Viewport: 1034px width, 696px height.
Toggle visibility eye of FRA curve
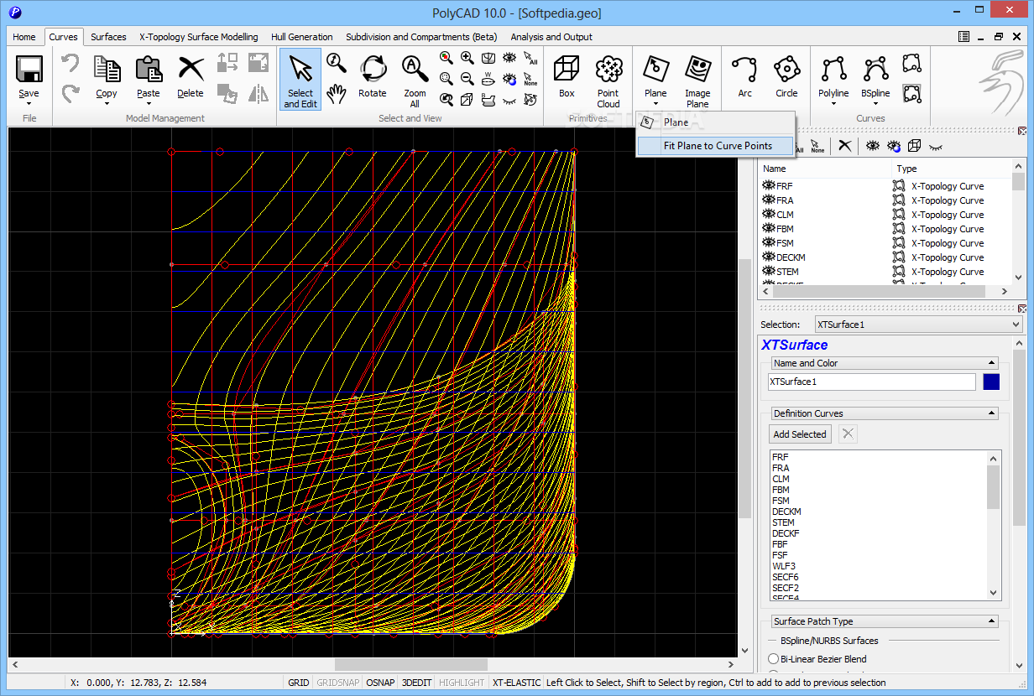pos(768,200)
